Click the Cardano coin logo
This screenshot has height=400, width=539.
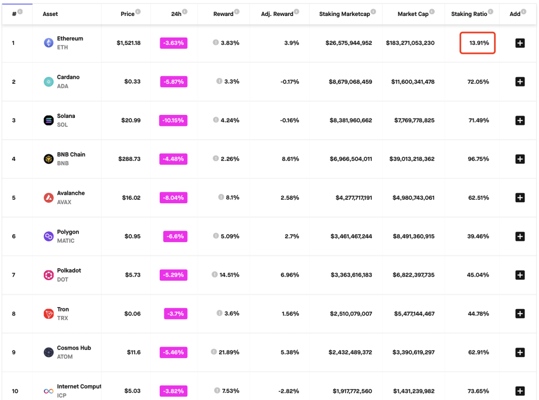click(48, 81)
